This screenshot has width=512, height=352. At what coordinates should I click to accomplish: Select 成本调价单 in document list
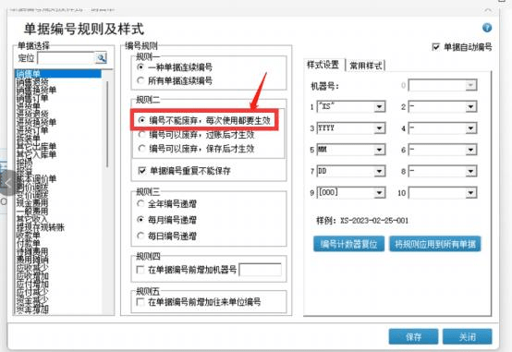36,178
